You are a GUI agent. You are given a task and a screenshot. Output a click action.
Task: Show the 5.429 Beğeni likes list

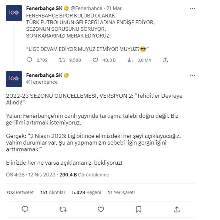[87, 192]
